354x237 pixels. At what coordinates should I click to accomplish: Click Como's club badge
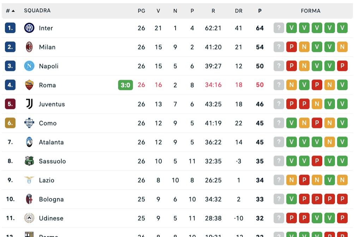29,123
